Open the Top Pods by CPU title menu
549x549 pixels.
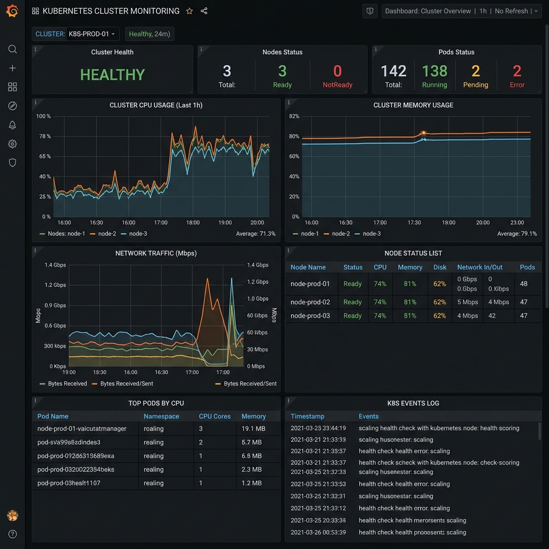156,403
